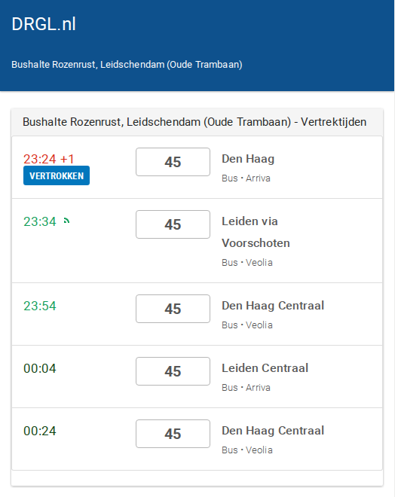Select line 45 badge for the 23:54 departure
Viewport: 395px width, 497px height.
[173, 309]
